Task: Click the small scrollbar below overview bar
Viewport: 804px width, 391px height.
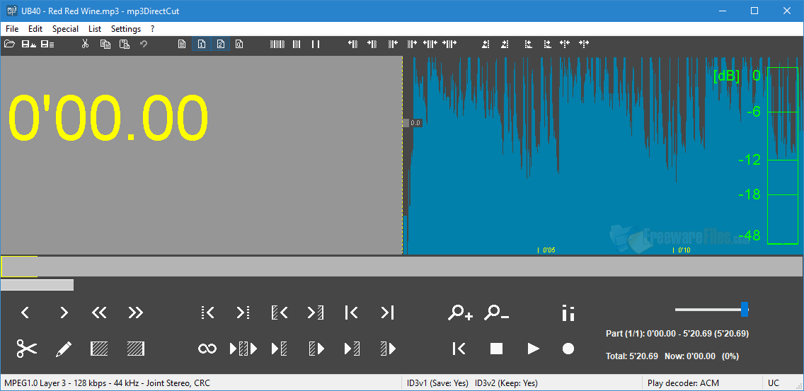Action: pos(38,285)
